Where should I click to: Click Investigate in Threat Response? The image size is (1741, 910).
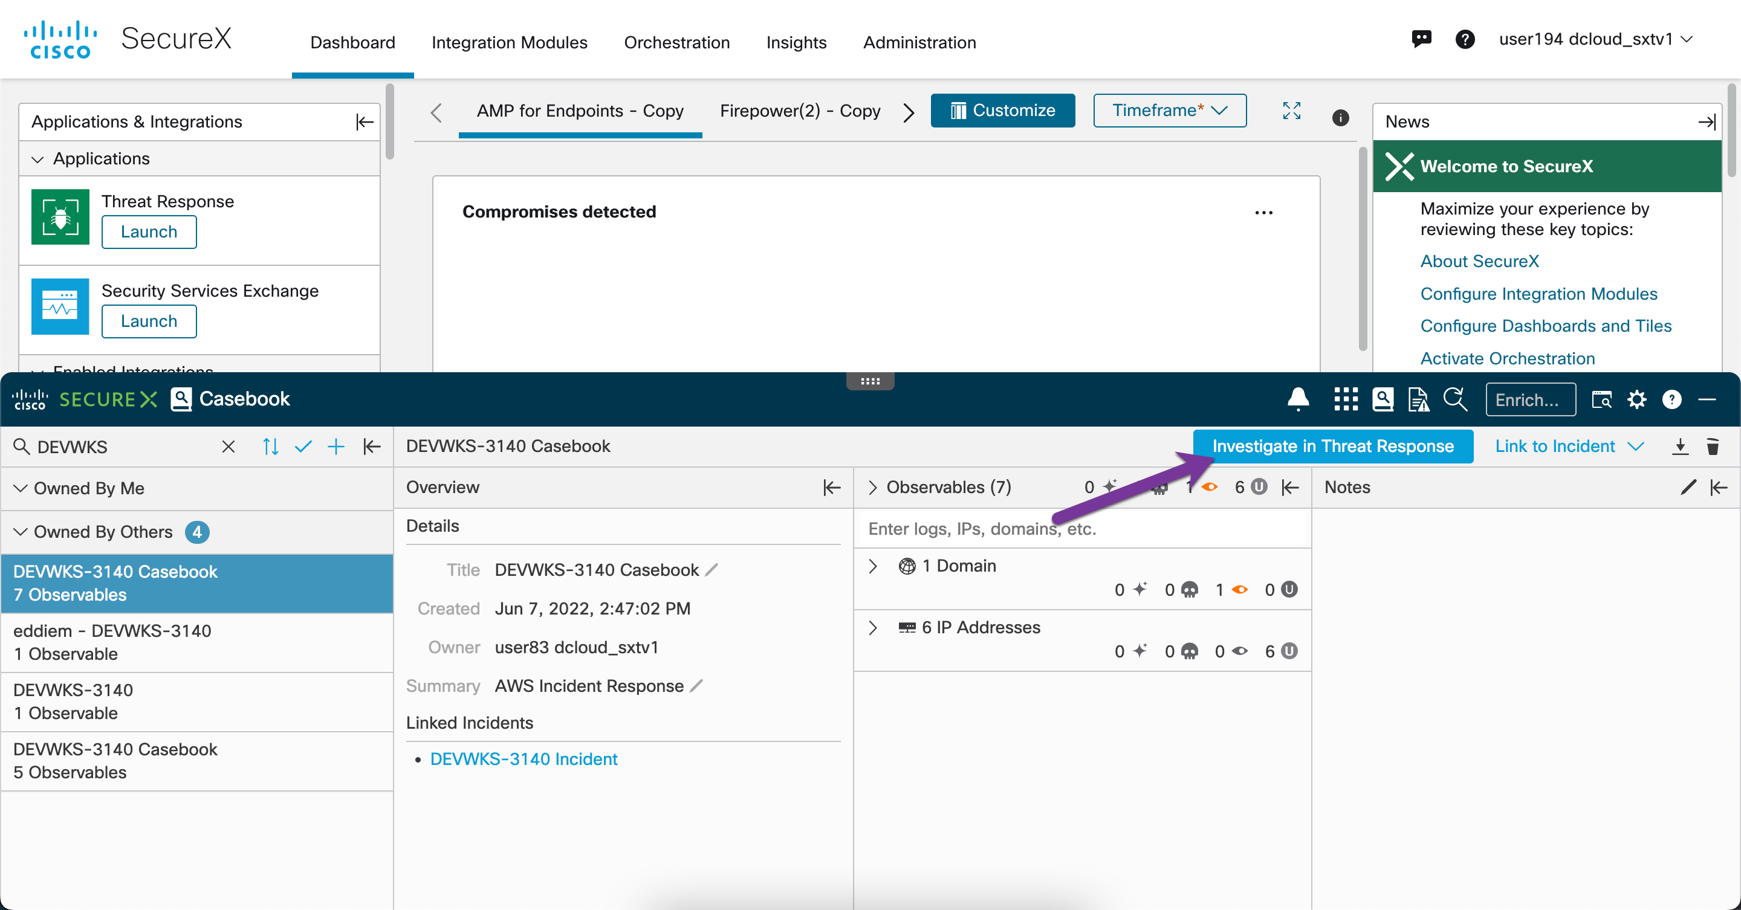tap(1333, 446)
